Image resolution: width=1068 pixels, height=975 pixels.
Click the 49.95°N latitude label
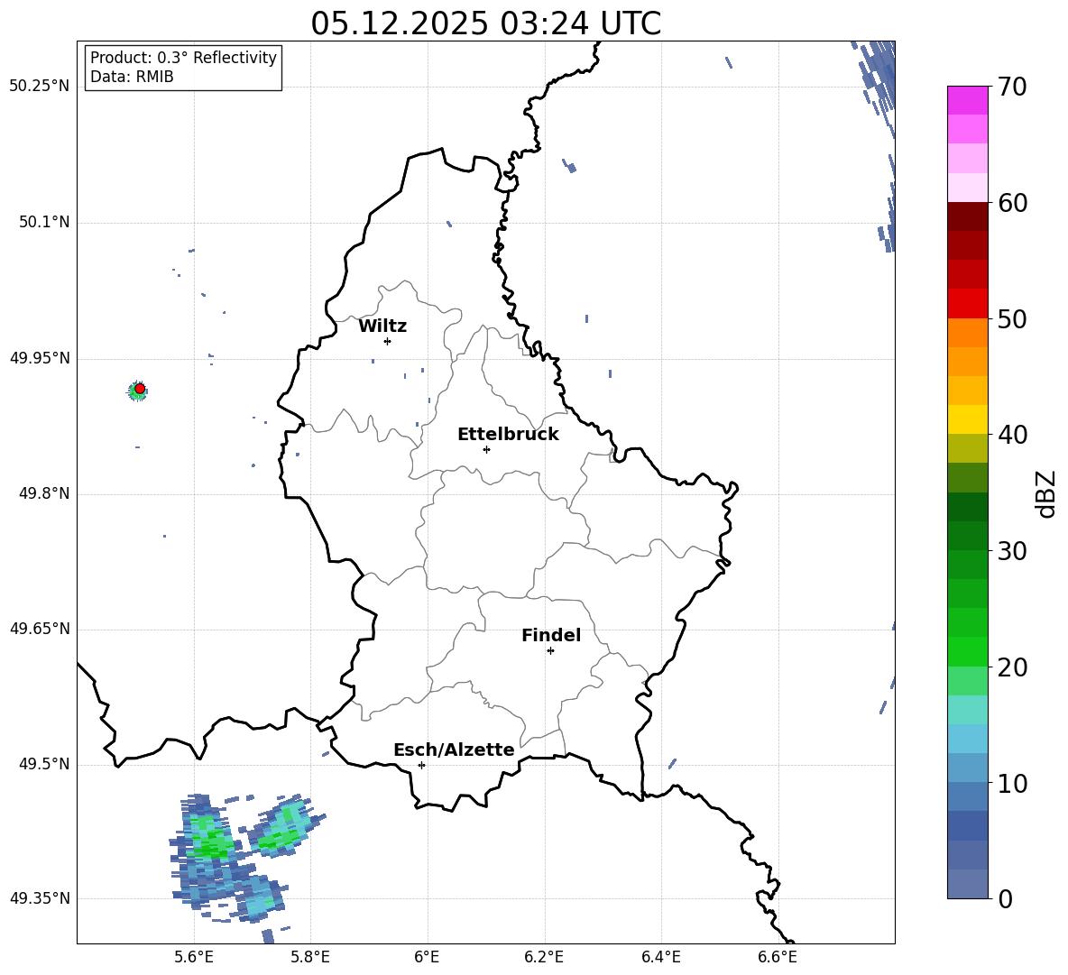(40, 357)
